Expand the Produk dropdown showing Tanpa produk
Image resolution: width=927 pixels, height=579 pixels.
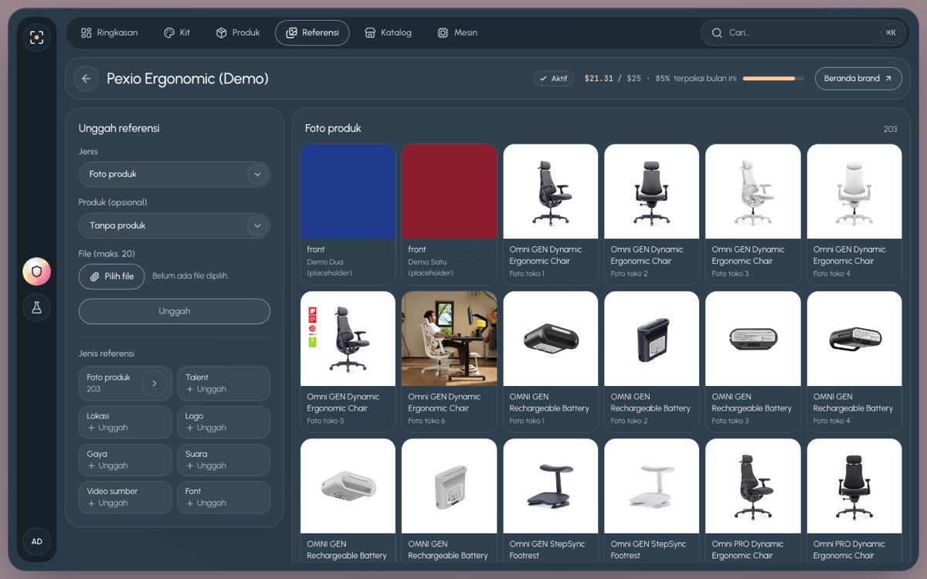tap(175, 226)
